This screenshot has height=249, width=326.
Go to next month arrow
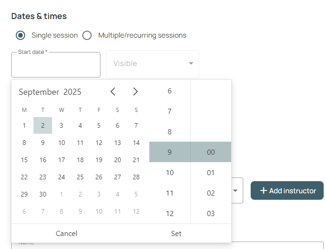pyautogui.click(x=135, y=92)
